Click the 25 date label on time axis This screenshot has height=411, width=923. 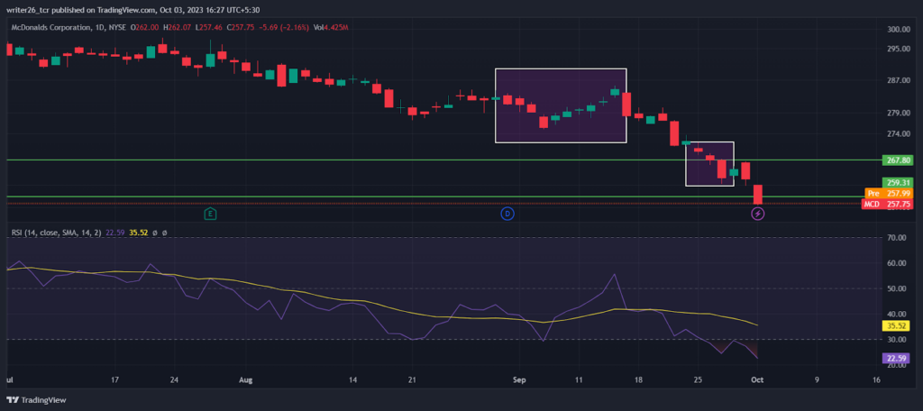pos(698,379)
